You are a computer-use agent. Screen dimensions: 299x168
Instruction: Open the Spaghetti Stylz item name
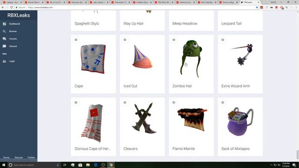(x=86, y=23)
